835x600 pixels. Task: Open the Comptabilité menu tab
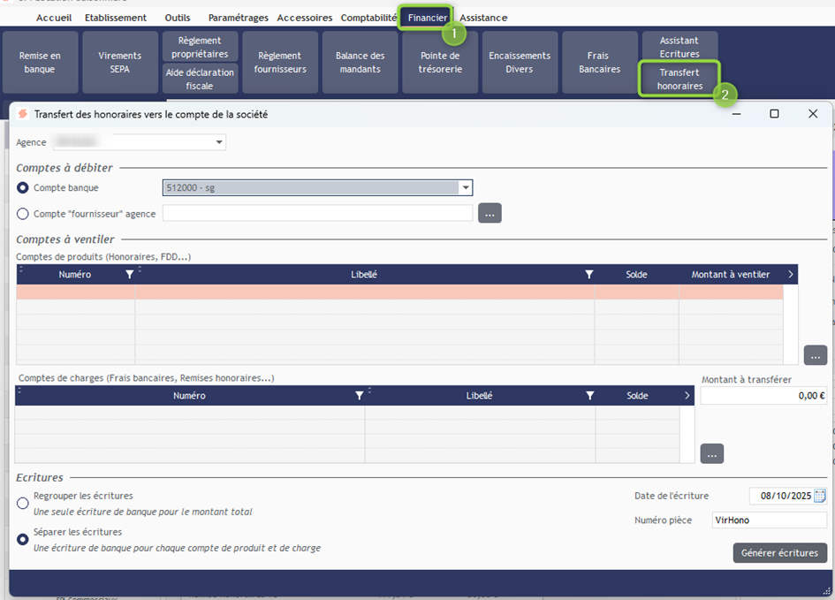[x=368, y=18]
